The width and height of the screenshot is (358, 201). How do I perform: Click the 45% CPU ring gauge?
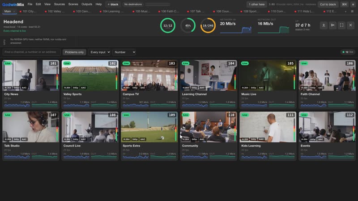tap(188, 25)
